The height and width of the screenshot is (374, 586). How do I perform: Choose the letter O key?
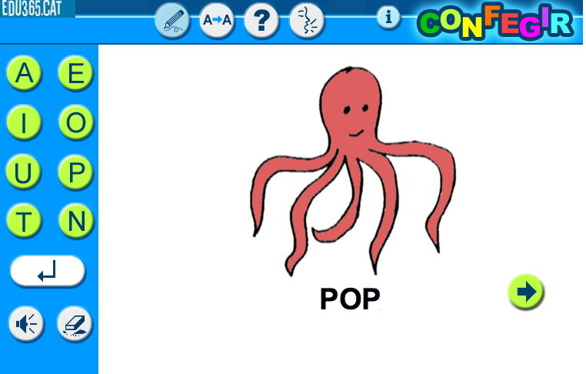click(x=76, y=122)
